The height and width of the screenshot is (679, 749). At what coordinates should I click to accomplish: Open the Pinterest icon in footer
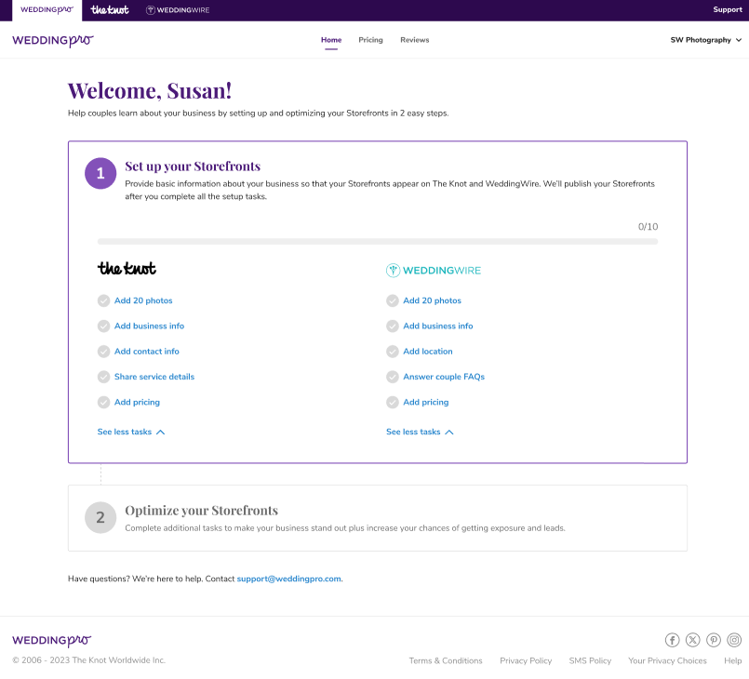[714, 640]
